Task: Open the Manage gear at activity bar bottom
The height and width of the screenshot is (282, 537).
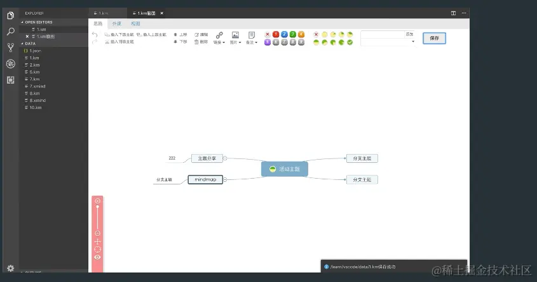Action: pyautogui.click(x=11, y=268)
